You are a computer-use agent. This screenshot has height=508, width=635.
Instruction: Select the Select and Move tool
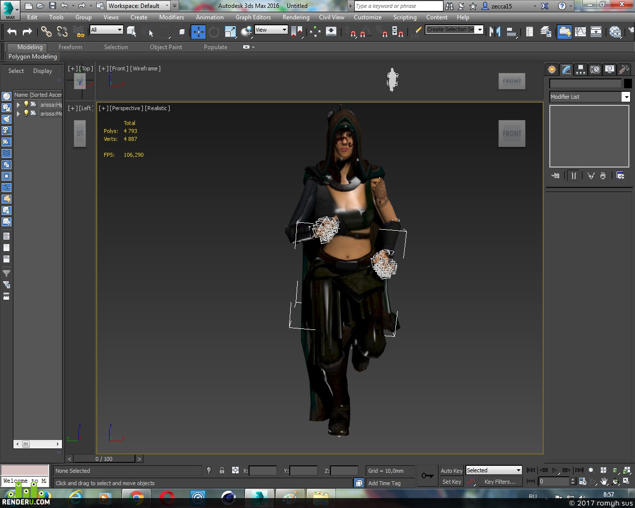tap(198, 32)
